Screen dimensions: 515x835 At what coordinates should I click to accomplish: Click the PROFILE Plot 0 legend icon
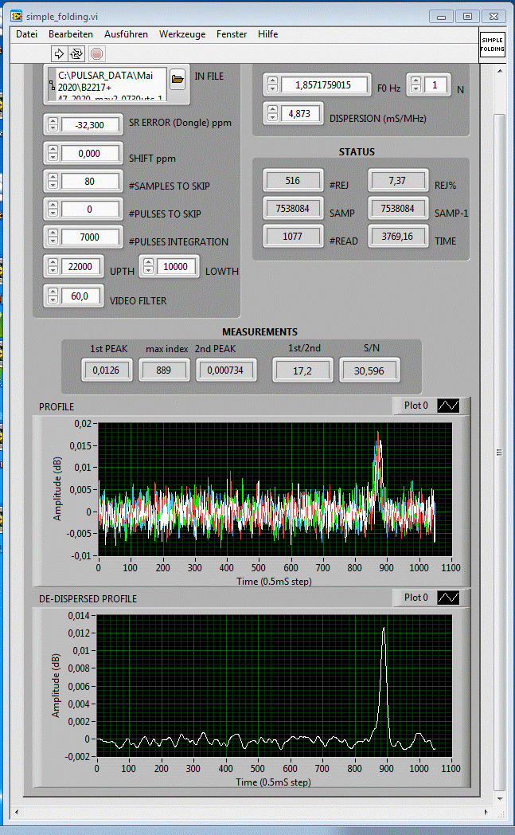[448, 406]
